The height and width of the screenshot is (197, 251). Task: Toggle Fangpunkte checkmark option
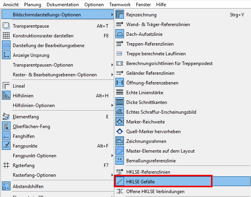(x=6, y=146)
